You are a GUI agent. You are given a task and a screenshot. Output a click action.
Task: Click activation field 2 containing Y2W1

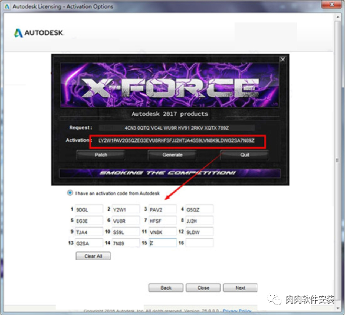pos(125,209)
